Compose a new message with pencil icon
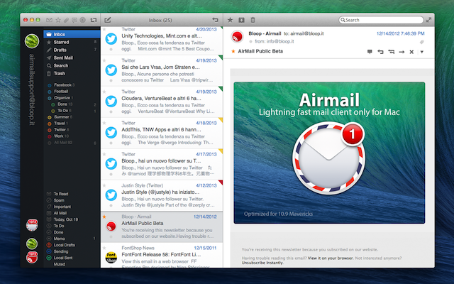 (x=108, y=20)
